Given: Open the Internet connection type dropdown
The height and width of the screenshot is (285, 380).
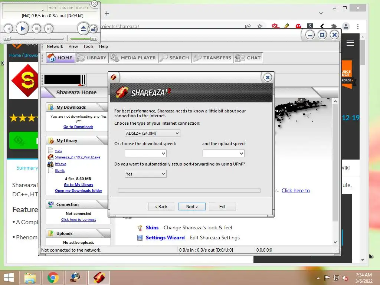Looking at the screenshot, I should (x=153, y=133).
